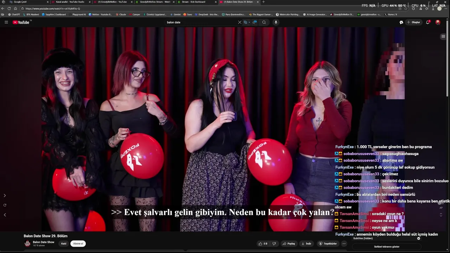Open DeepSeek bookmark
Screen dimensions: 450x253
[x=207, y=14]
